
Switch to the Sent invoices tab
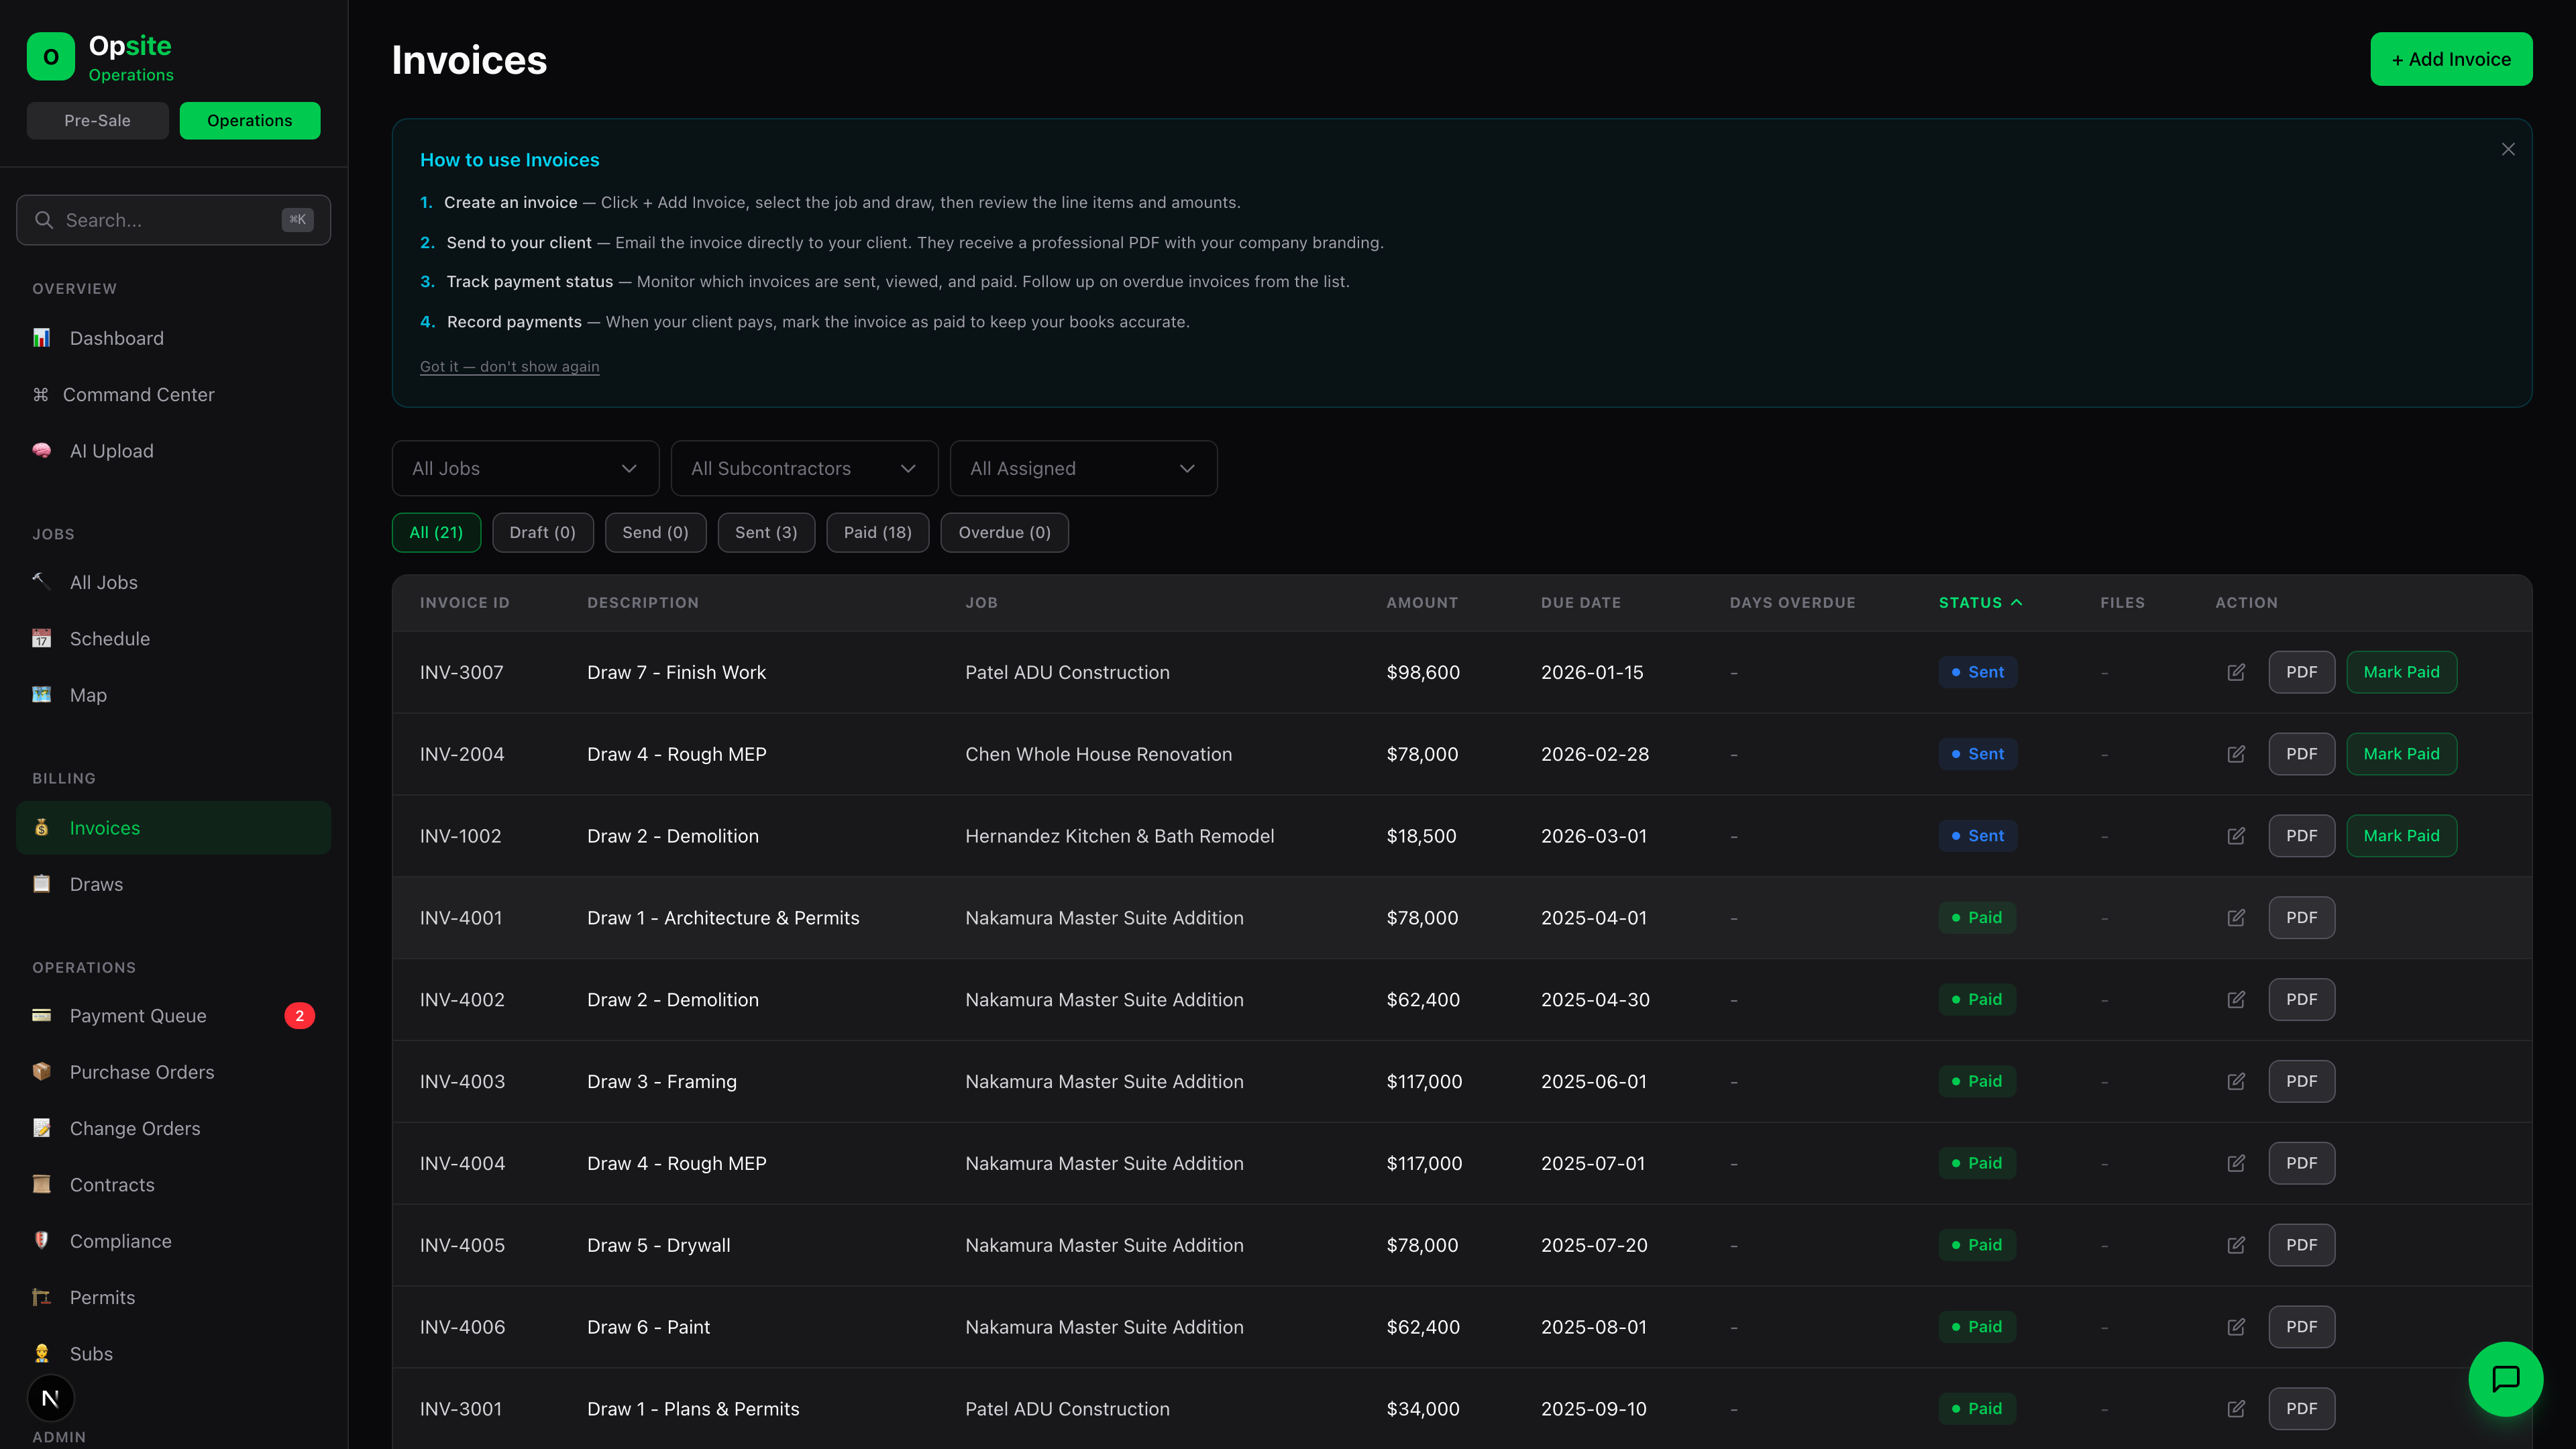pos(765,532)
